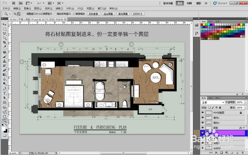Open fill 填充 slider arrow
This screenshot has width=248, height=155.
pyautogui.click(x=246, y=108)
